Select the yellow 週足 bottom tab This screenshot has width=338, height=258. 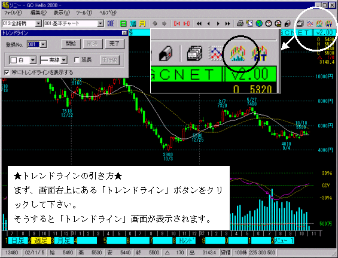point(41,241)
